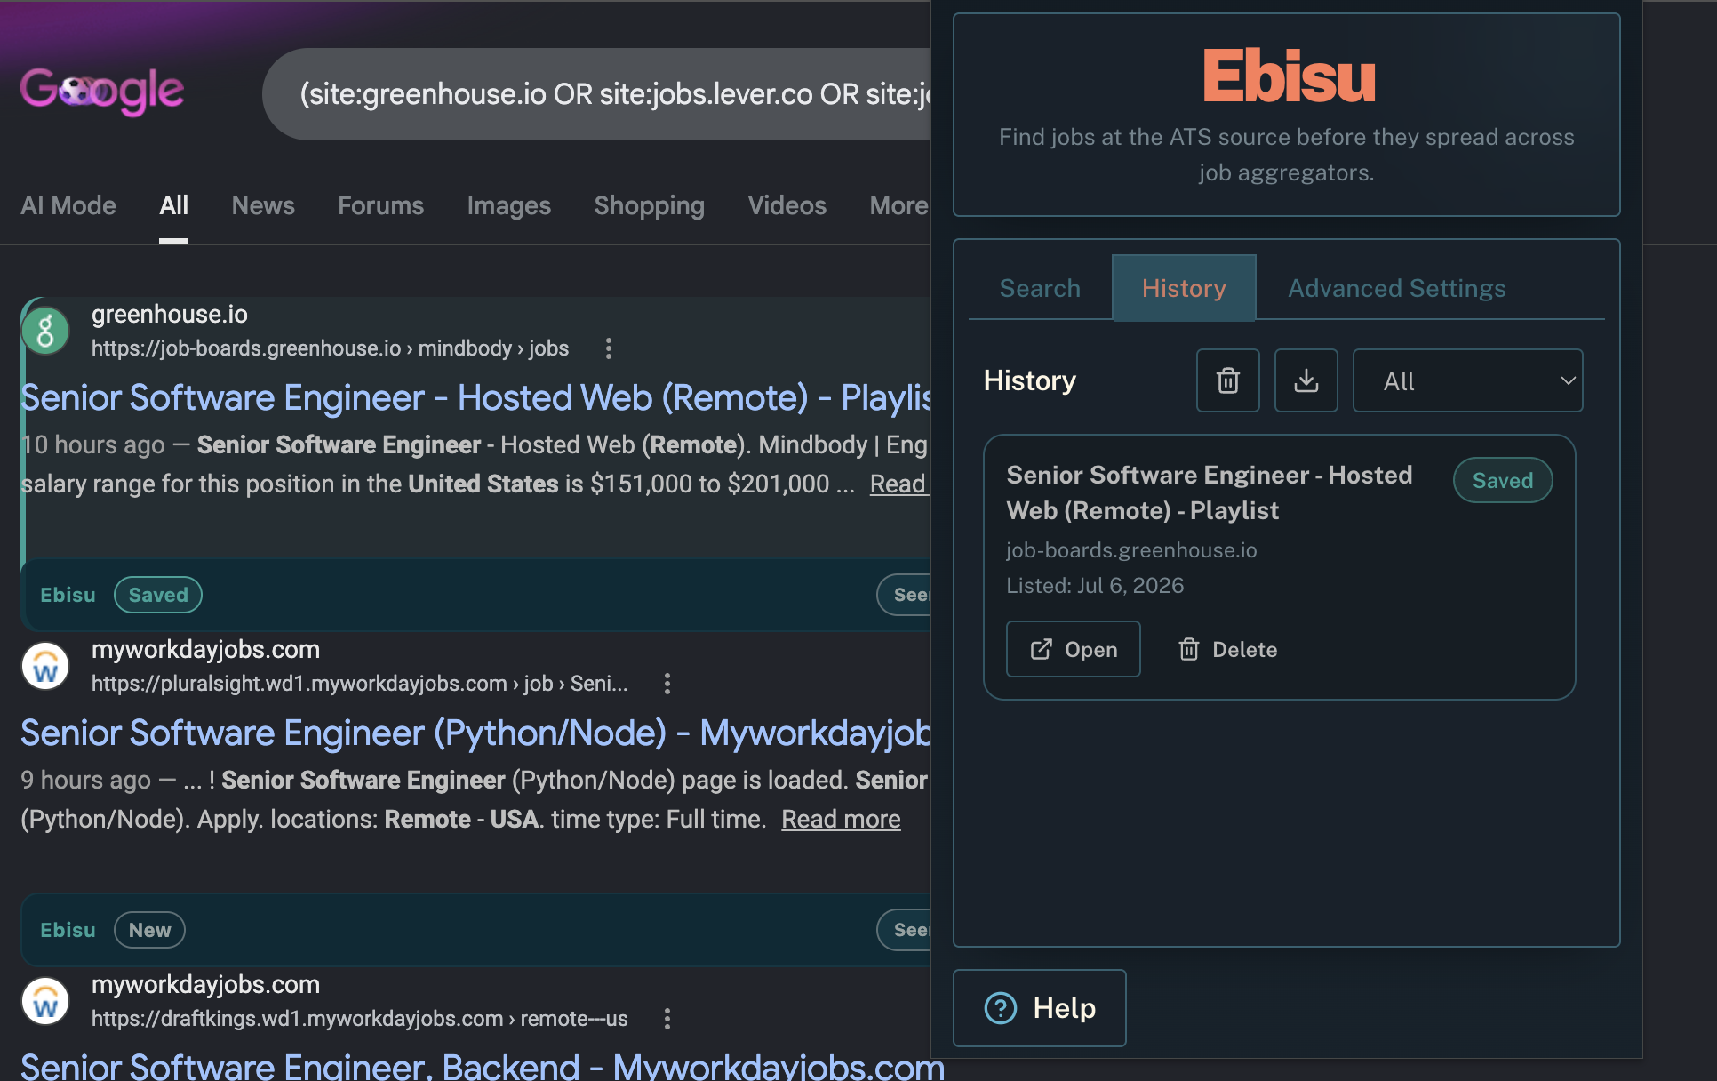Click the job-boards.greenhouse.io breadcrumb URL
Image resolution: width=1717 pixels, height=1081 pixels.
click(330, 348)
